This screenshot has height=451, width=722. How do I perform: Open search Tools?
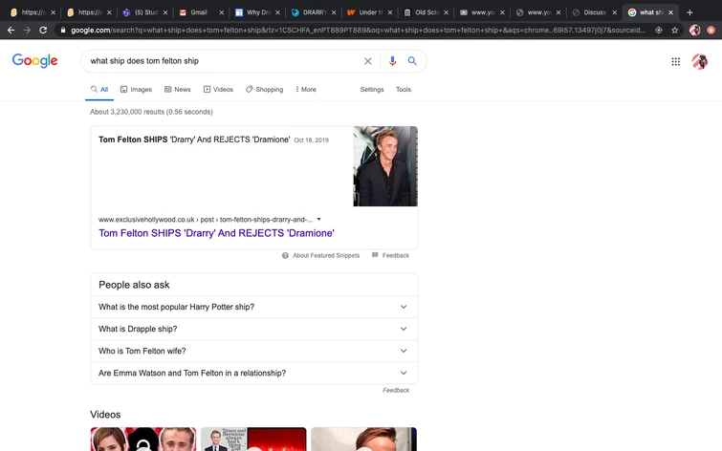(404, 89)
